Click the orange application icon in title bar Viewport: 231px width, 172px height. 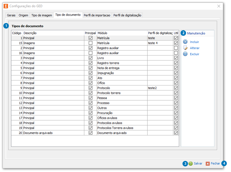pos(6,6)
